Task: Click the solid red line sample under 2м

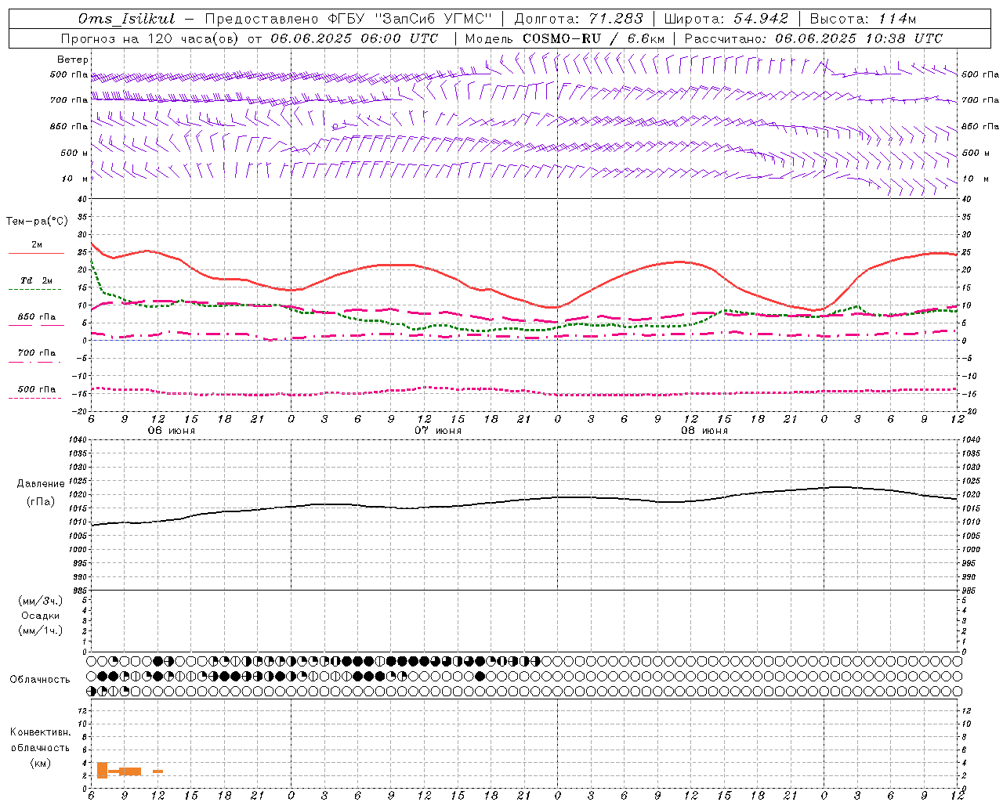Action: [x=36, y=254]
